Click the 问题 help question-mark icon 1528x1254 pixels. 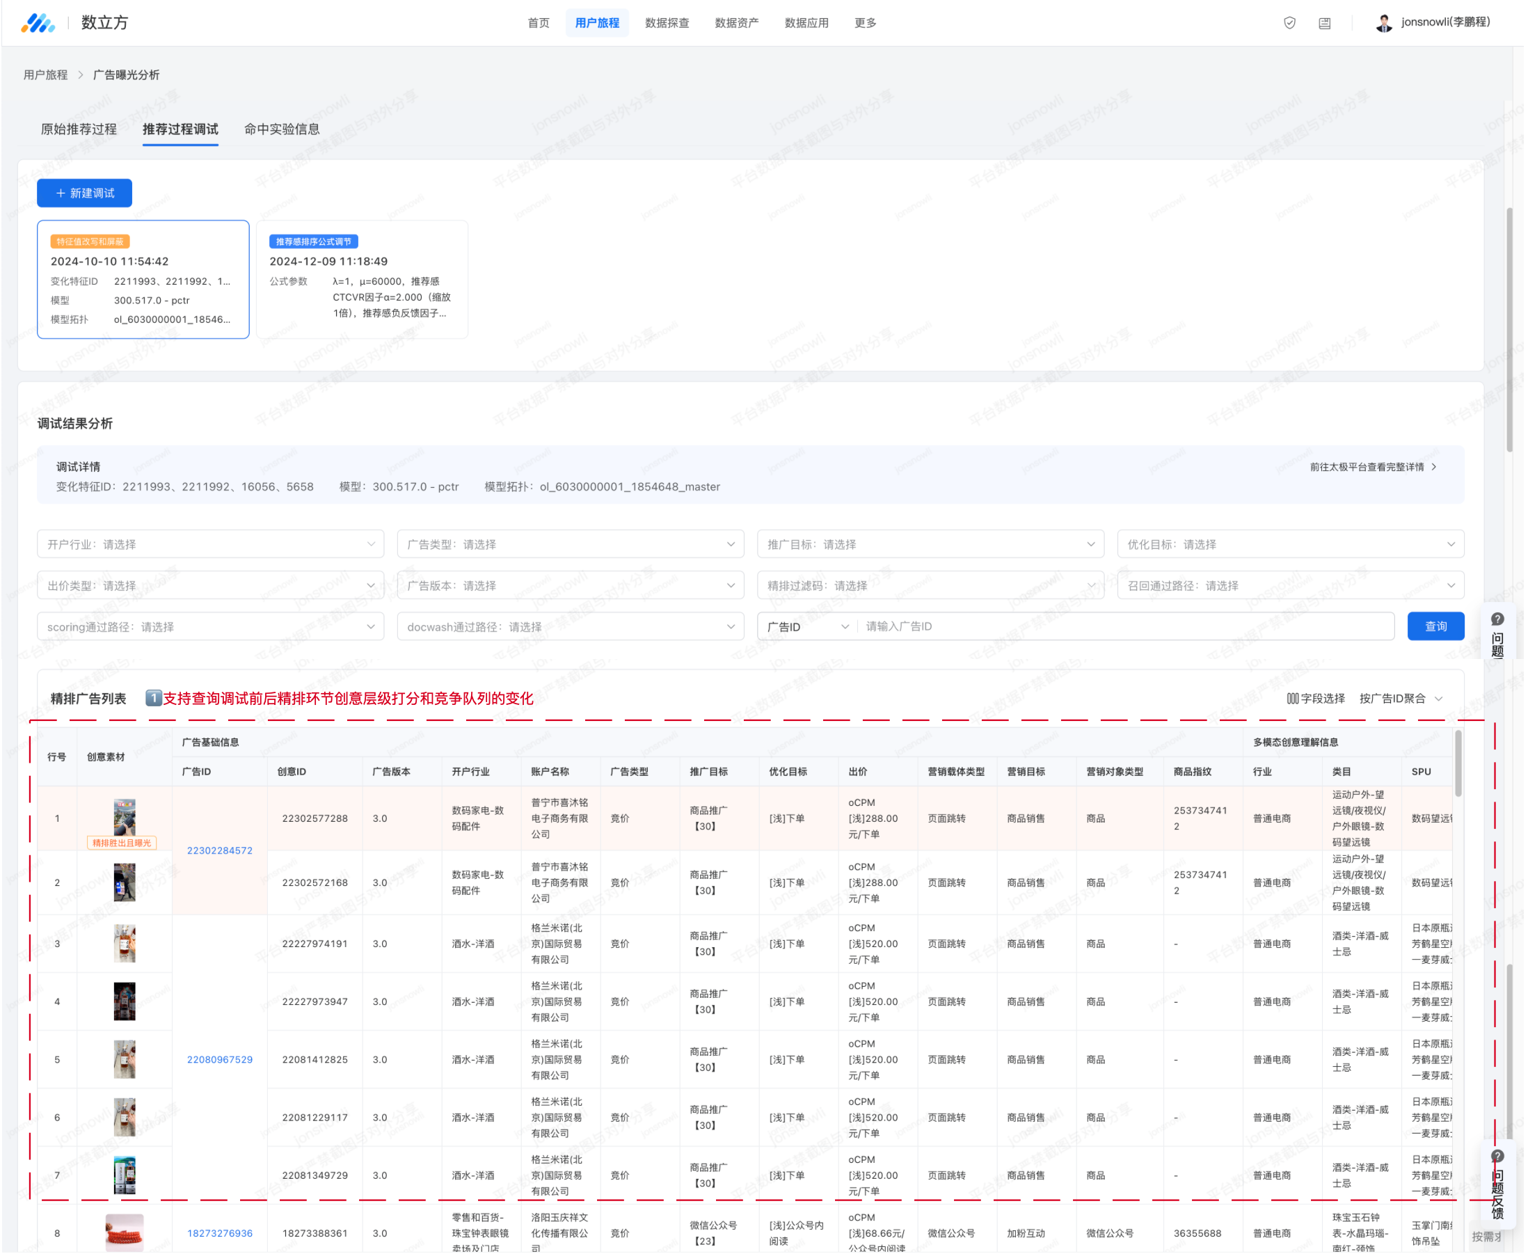tap(1497, 619)
